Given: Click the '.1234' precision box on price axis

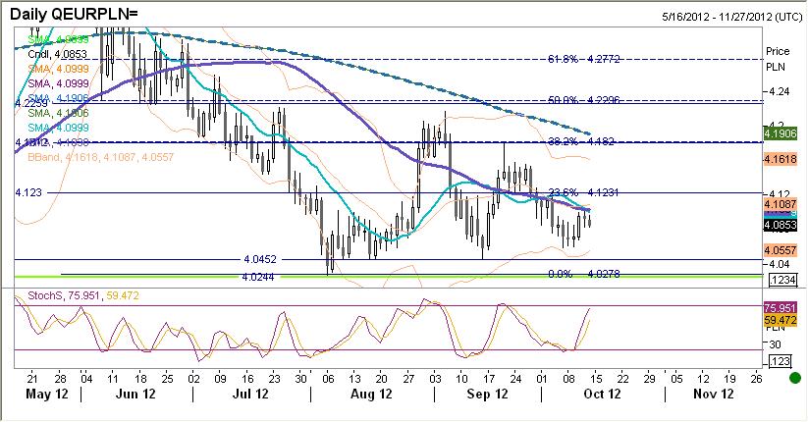Looking at the screenshot, I should point(782,281).
